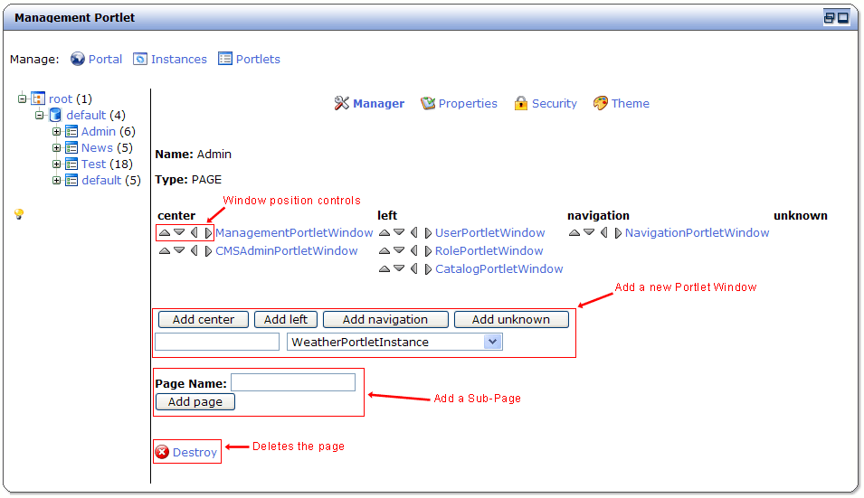Expand the News tree node
The image size is (864, 498).
click(x=56, y=148)
